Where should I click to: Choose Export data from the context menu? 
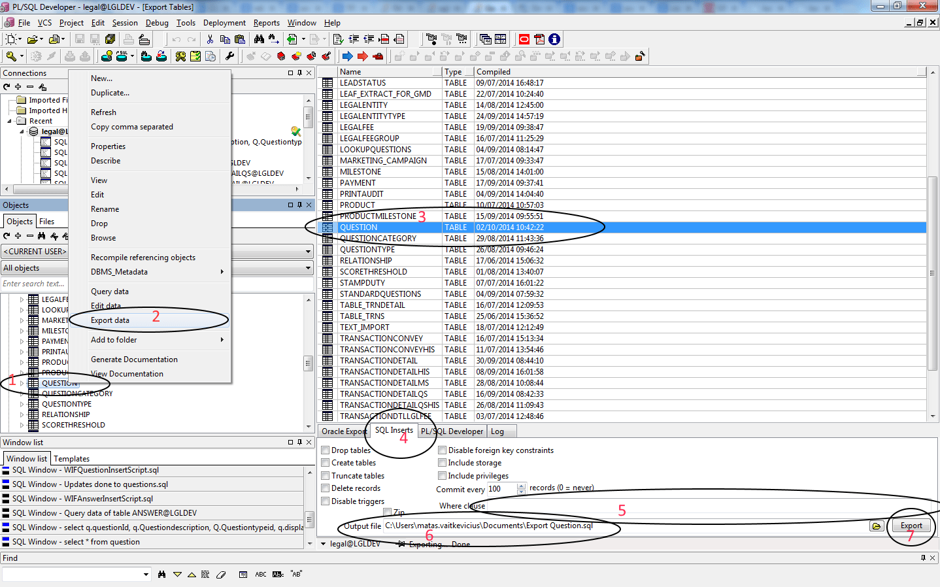point(109,320)
